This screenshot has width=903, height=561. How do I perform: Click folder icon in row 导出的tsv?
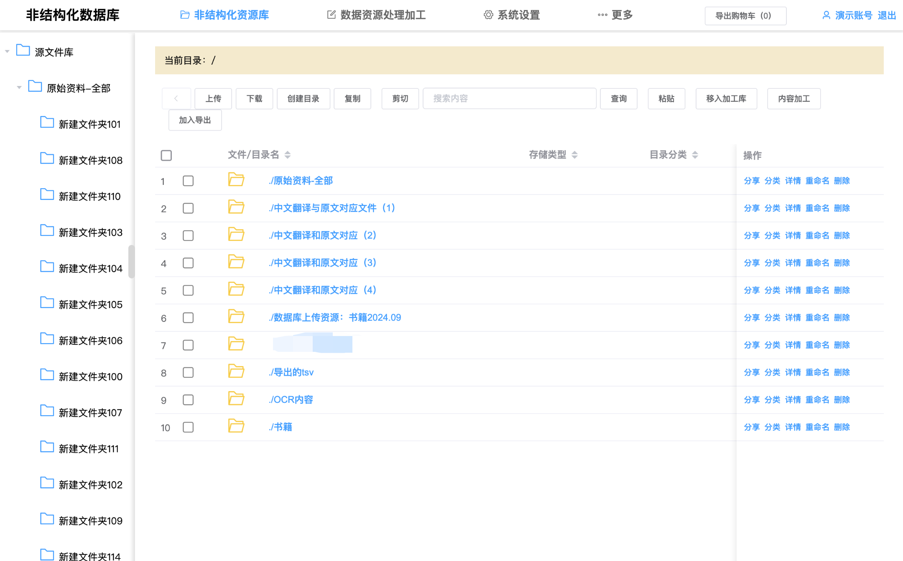pos(236,371)
